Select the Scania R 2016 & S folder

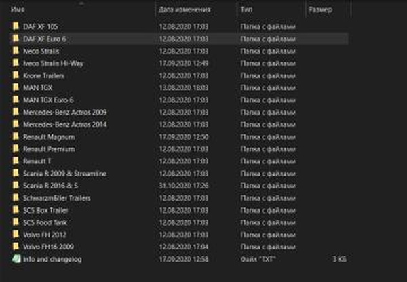[x=51, y=185]
